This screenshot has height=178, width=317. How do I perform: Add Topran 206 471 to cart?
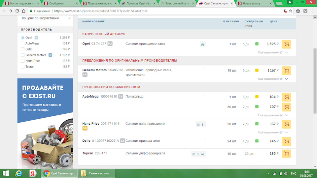point(287,154)
